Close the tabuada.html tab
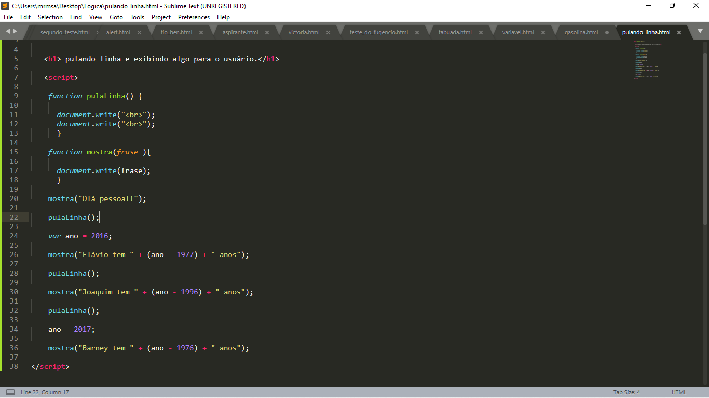The width and height of the screenshot is (709, 398). pyautogui.click(x=481, y=32)
